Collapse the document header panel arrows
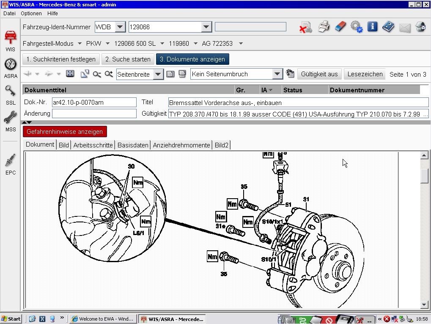 point(27,122)
